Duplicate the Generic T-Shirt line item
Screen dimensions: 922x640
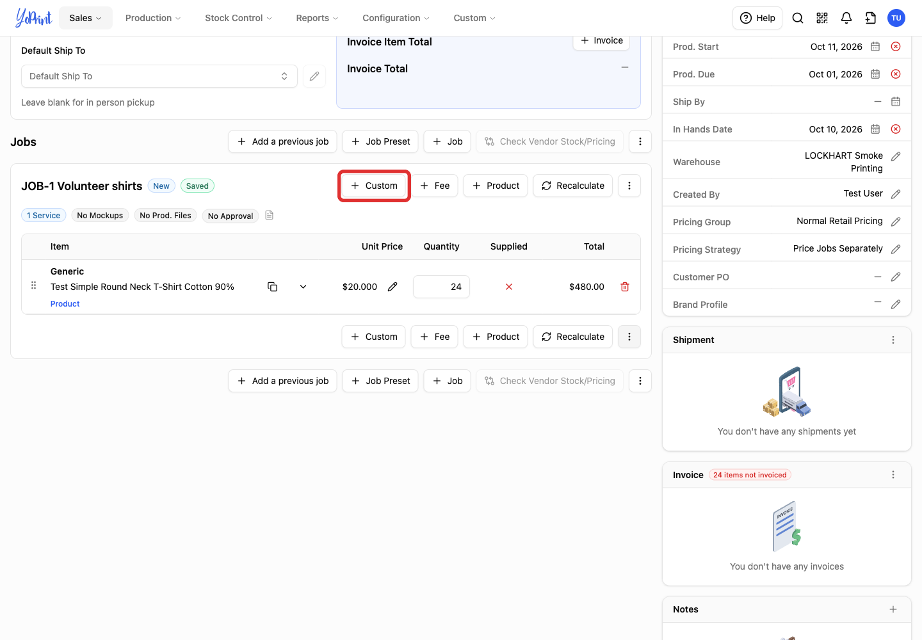272,287
